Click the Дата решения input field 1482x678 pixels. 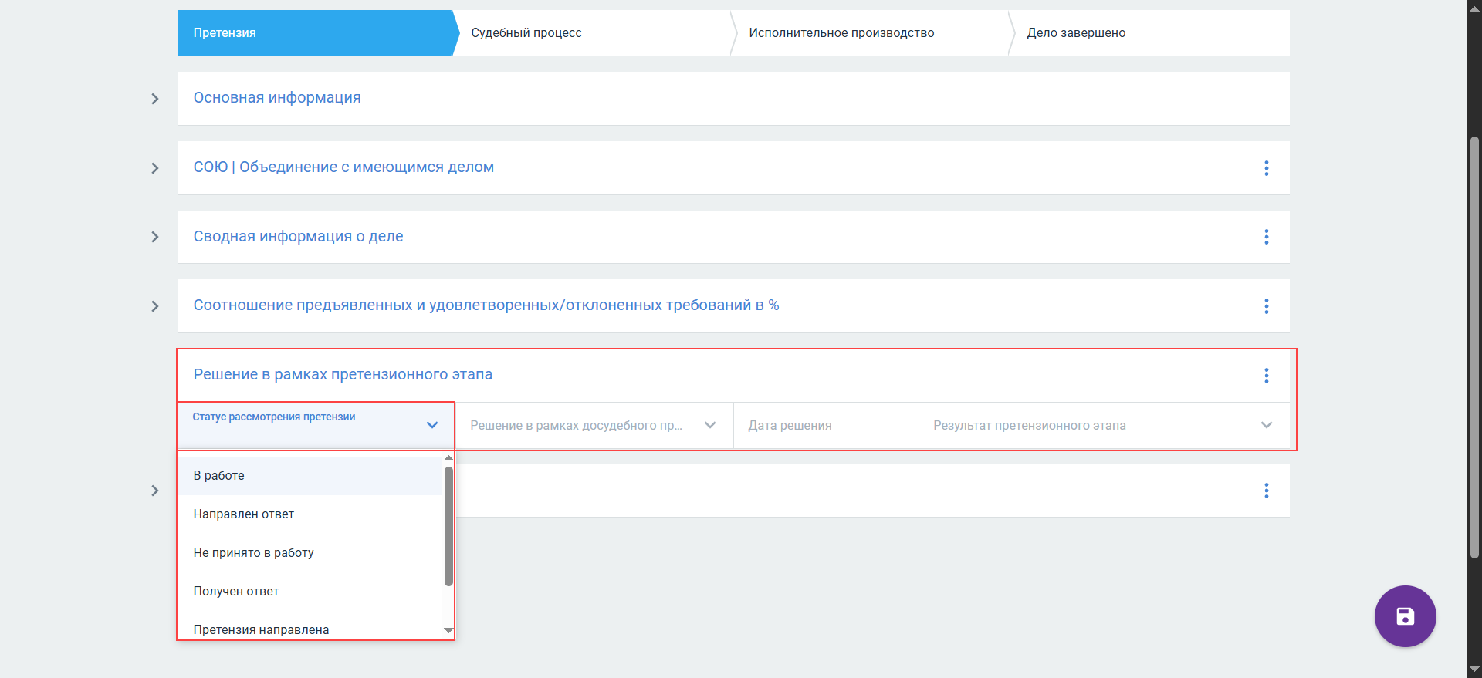pos(826,425)
